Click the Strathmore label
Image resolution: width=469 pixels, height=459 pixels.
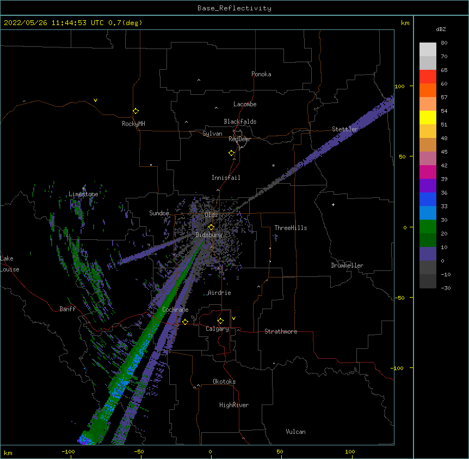[x=281, y=331]
